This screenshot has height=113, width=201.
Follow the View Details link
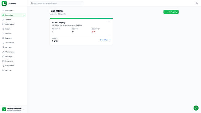105,40
